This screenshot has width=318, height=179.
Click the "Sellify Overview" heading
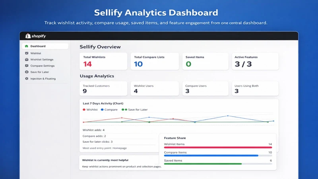pyautogui.click(x=100, y=47)
